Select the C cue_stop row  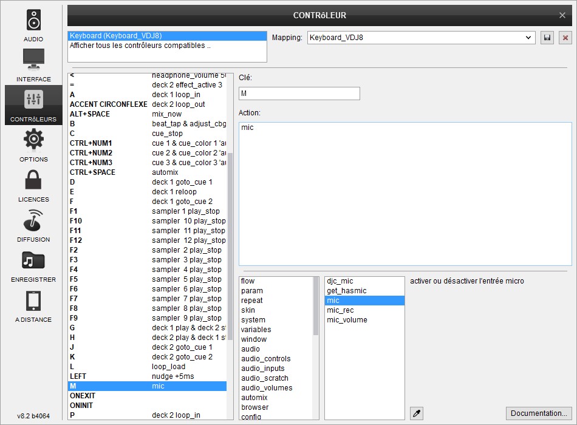click(148, 133)
